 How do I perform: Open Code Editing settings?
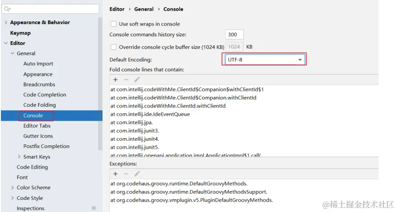32,167
